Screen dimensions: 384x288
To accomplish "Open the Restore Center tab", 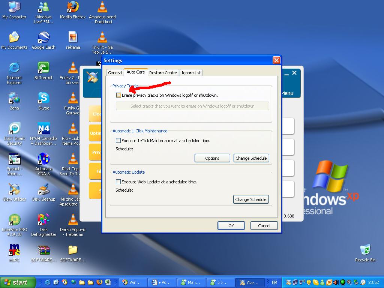I will pyautogui.click(x=163, y=73).
